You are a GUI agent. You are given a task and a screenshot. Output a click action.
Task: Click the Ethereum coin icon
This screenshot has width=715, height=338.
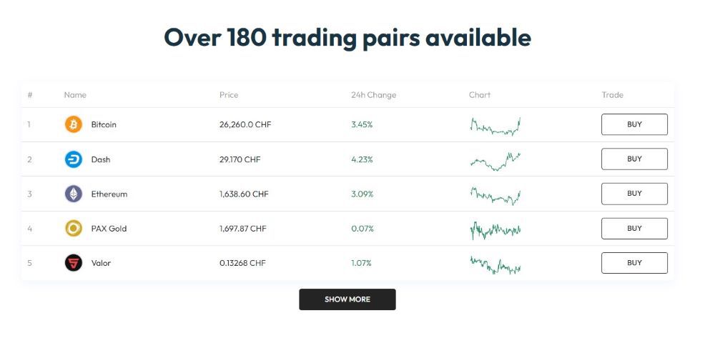click(x=74, y=194)
